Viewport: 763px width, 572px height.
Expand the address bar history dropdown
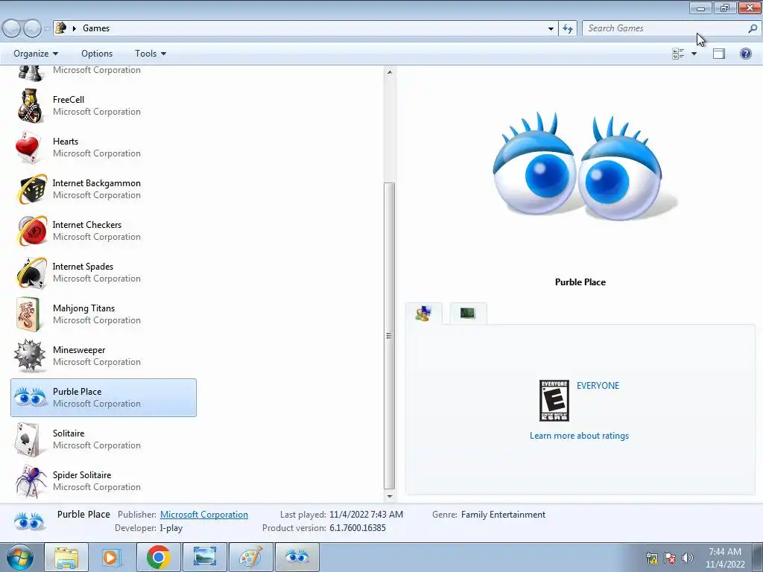[551, 29]
